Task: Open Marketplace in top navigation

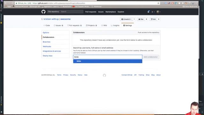Action: (x=111, y=12)
